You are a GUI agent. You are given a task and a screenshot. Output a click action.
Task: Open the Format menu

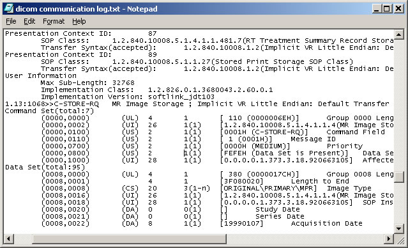pyautogui.click(x=54, y=21)
